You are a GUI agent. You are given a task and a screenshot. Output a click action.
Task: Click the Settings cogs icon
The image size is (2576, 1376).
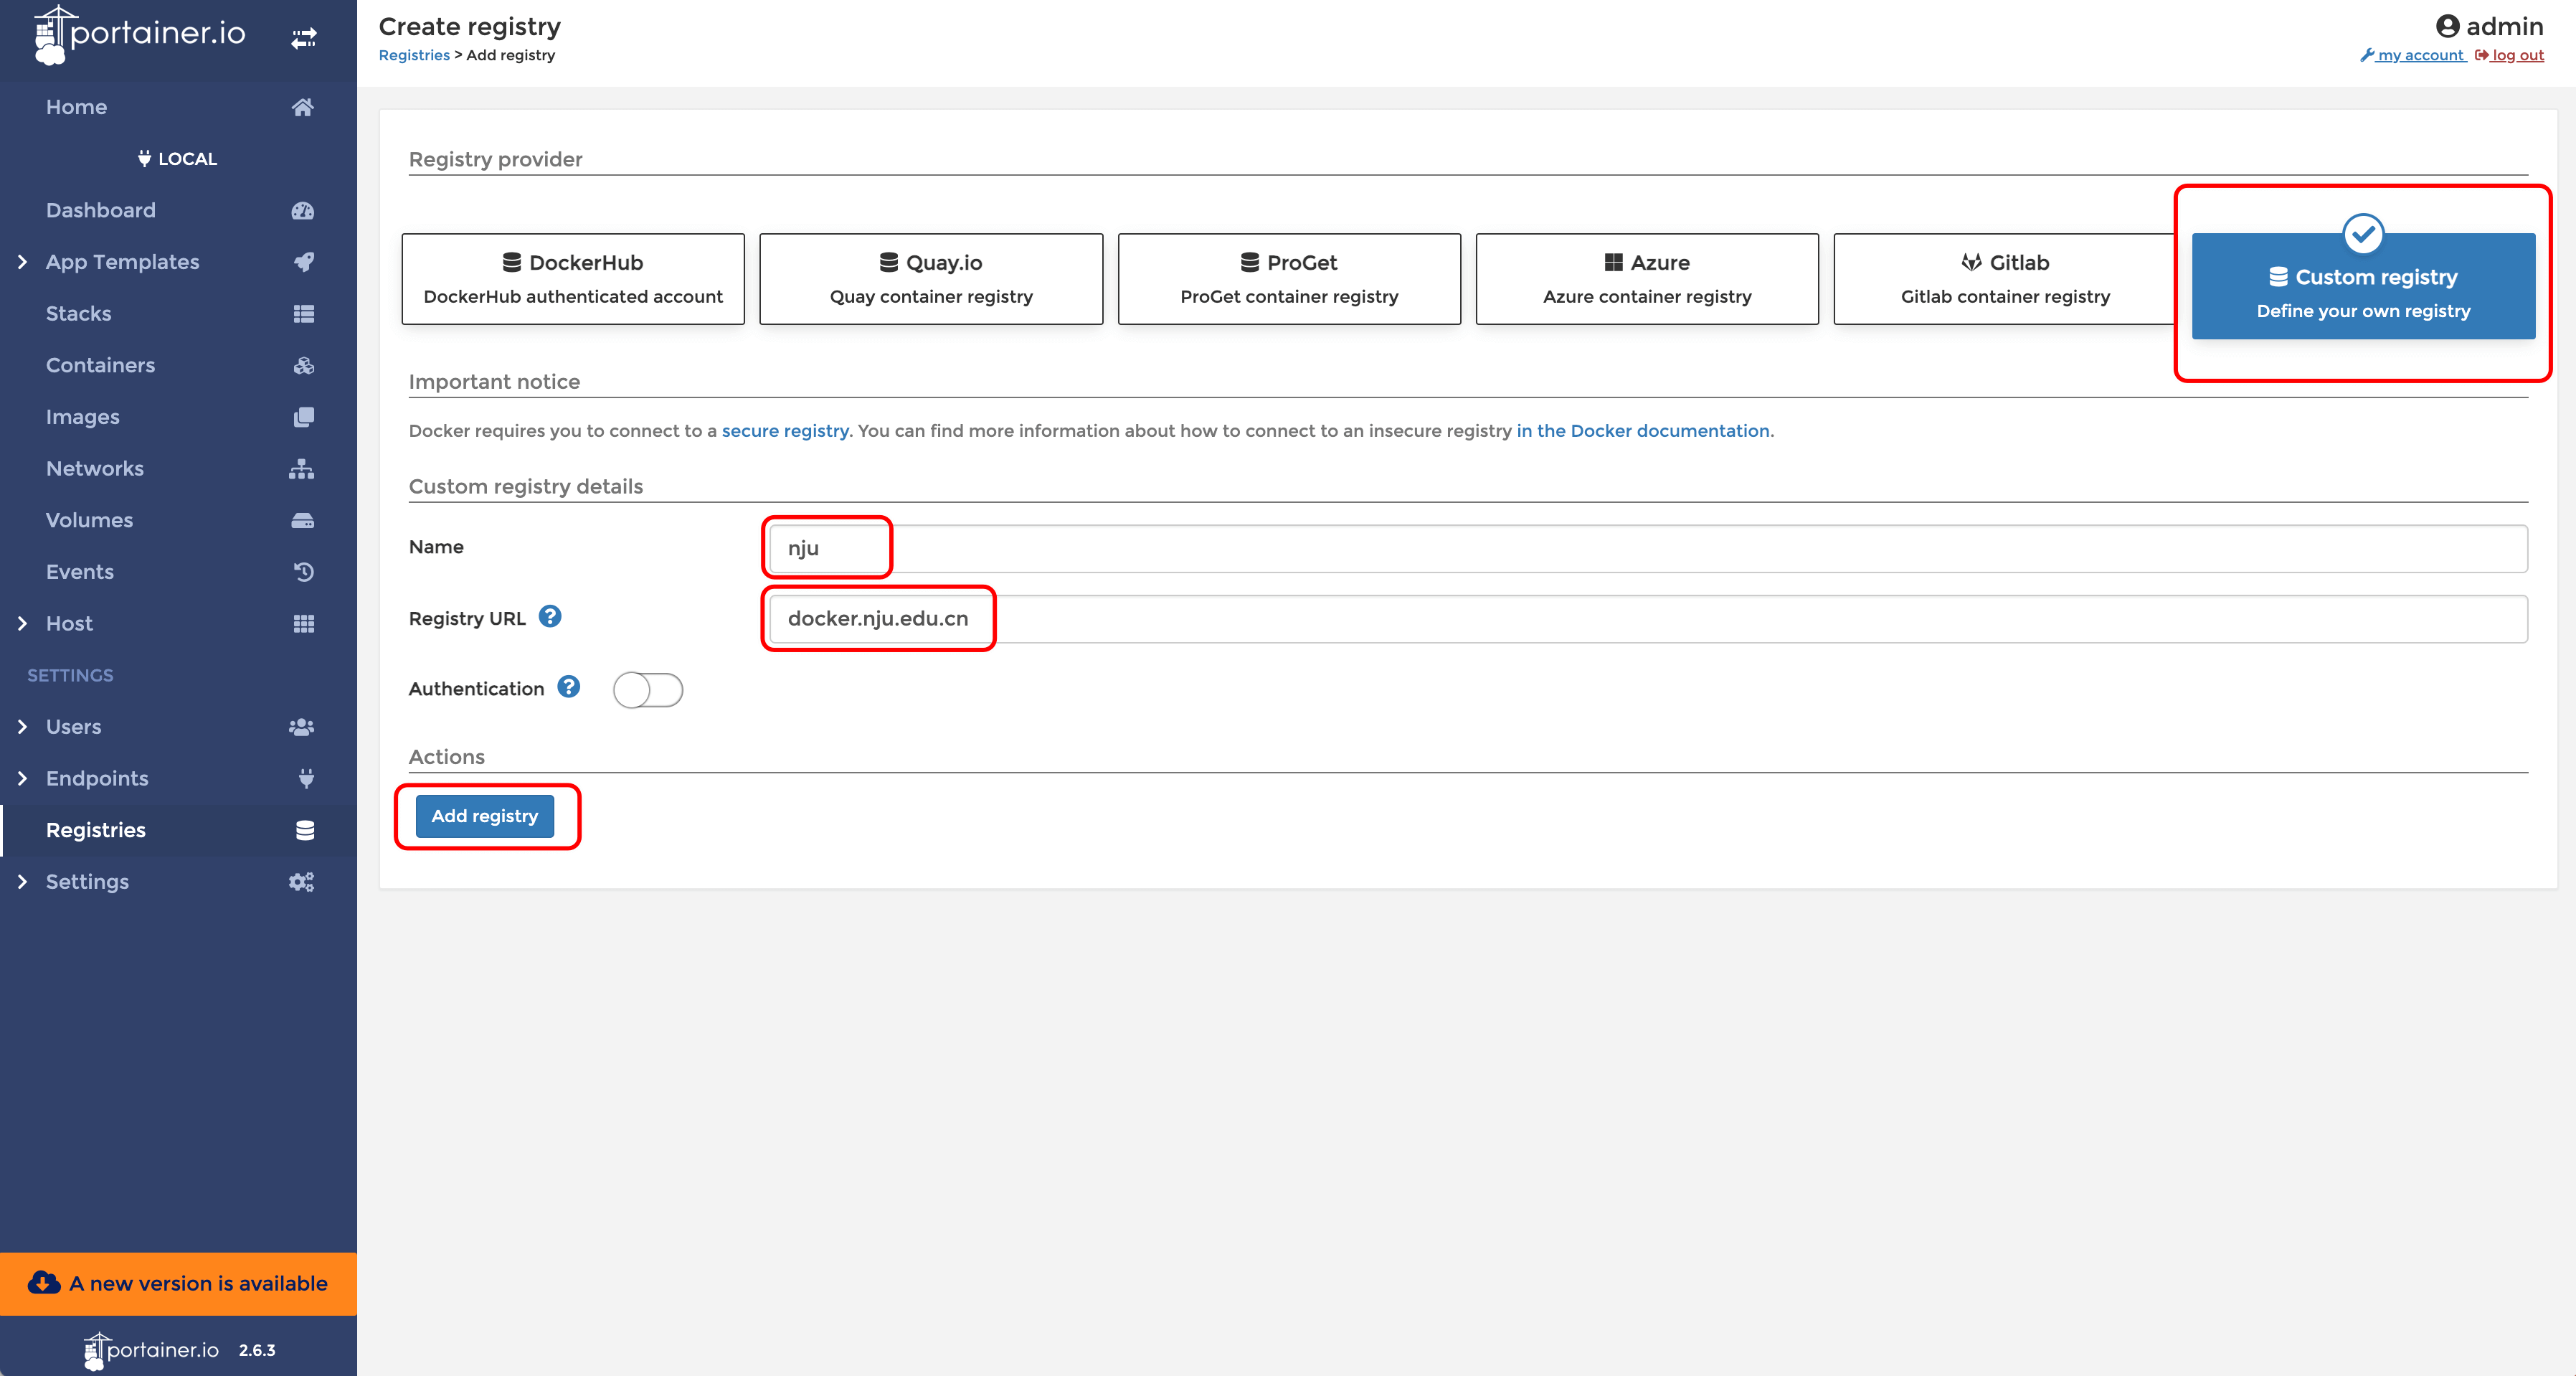tap(302, 882)
